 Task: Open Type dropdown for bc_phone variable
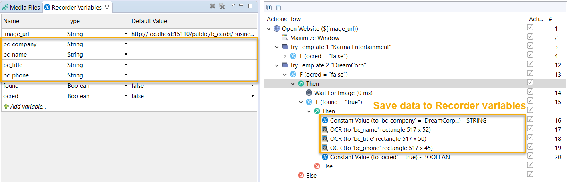tap(126, 75)
